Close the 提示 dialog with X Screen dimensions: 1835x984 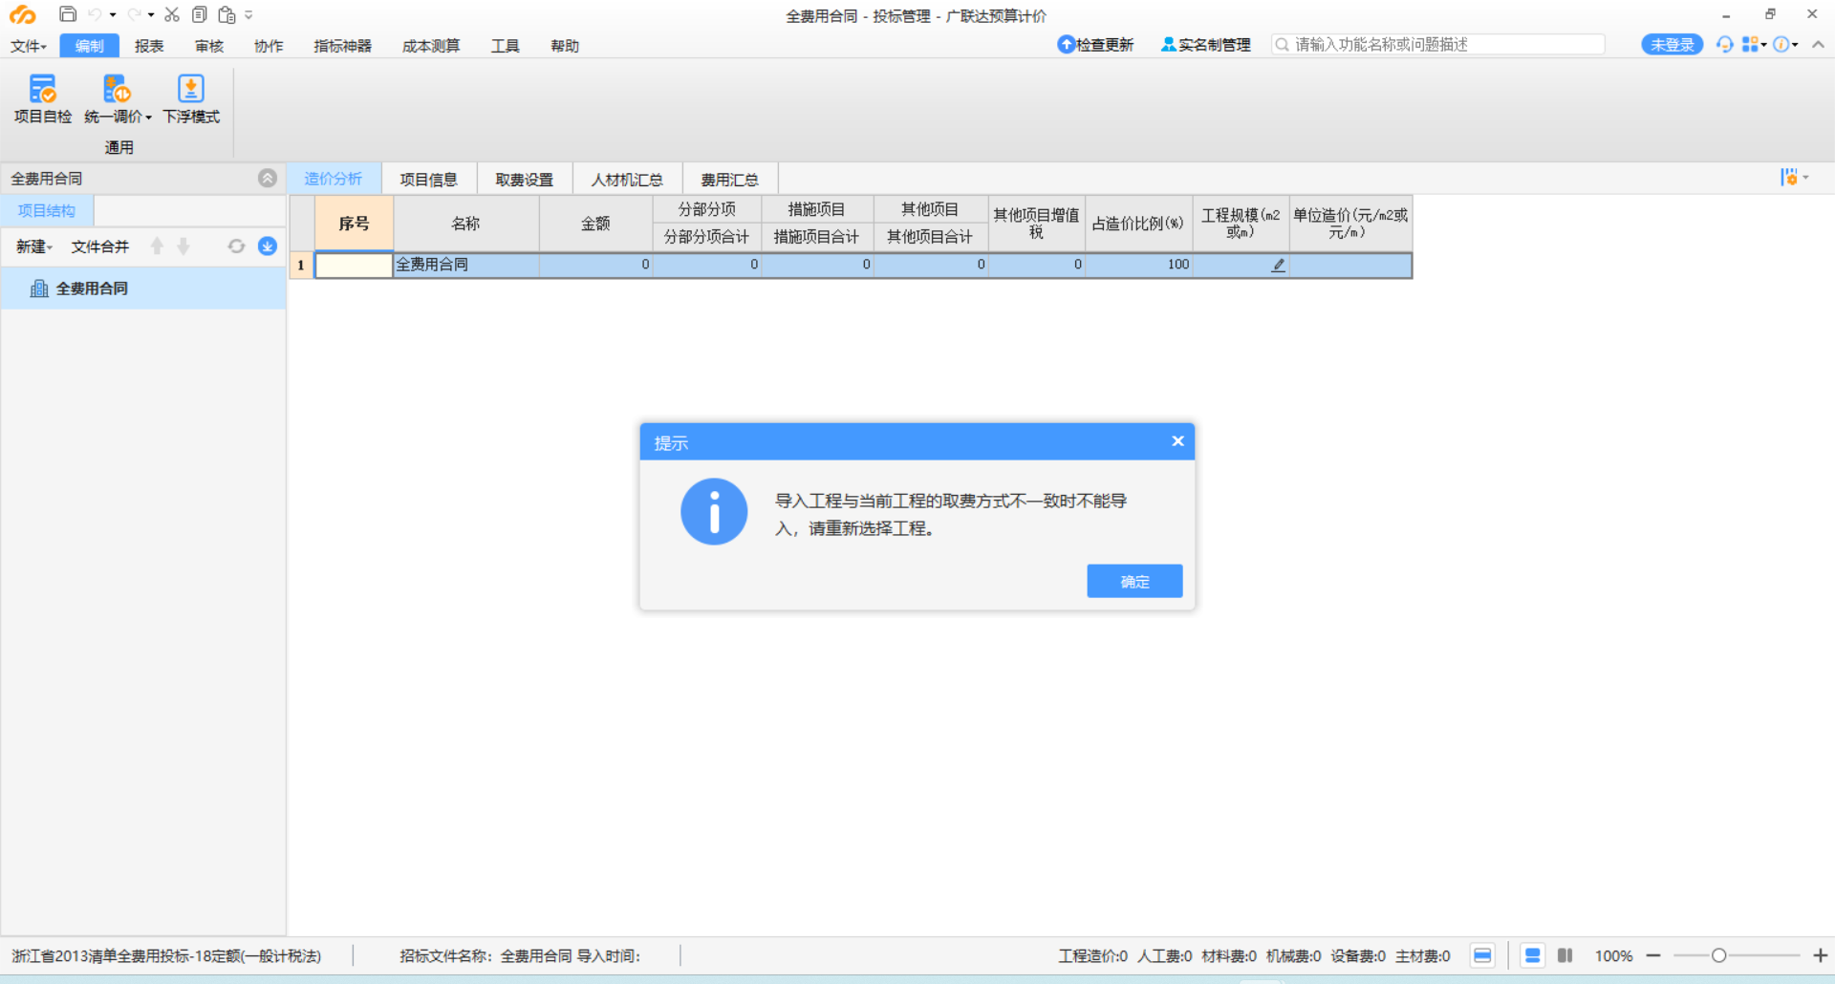click(x=1177, y=441)
